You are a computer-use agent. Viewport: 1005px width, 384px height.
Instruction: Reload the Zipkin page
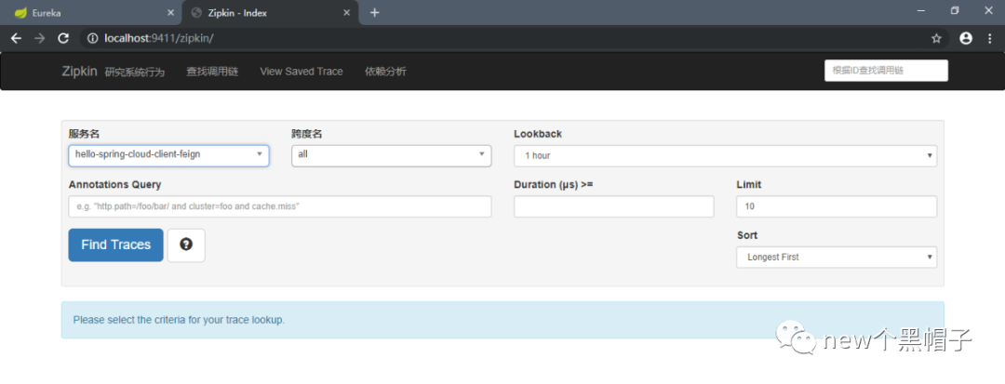pyautogui.click(x=63, y=38)
